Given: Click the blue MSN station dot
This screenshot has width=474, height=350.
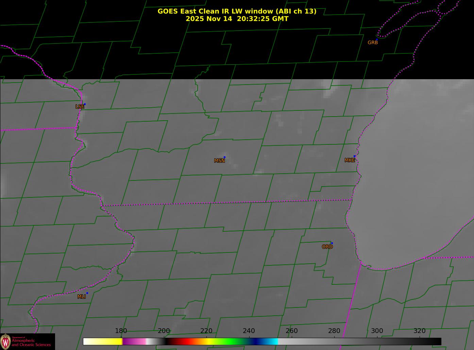Looking at the screenshot, I should 224,157.
